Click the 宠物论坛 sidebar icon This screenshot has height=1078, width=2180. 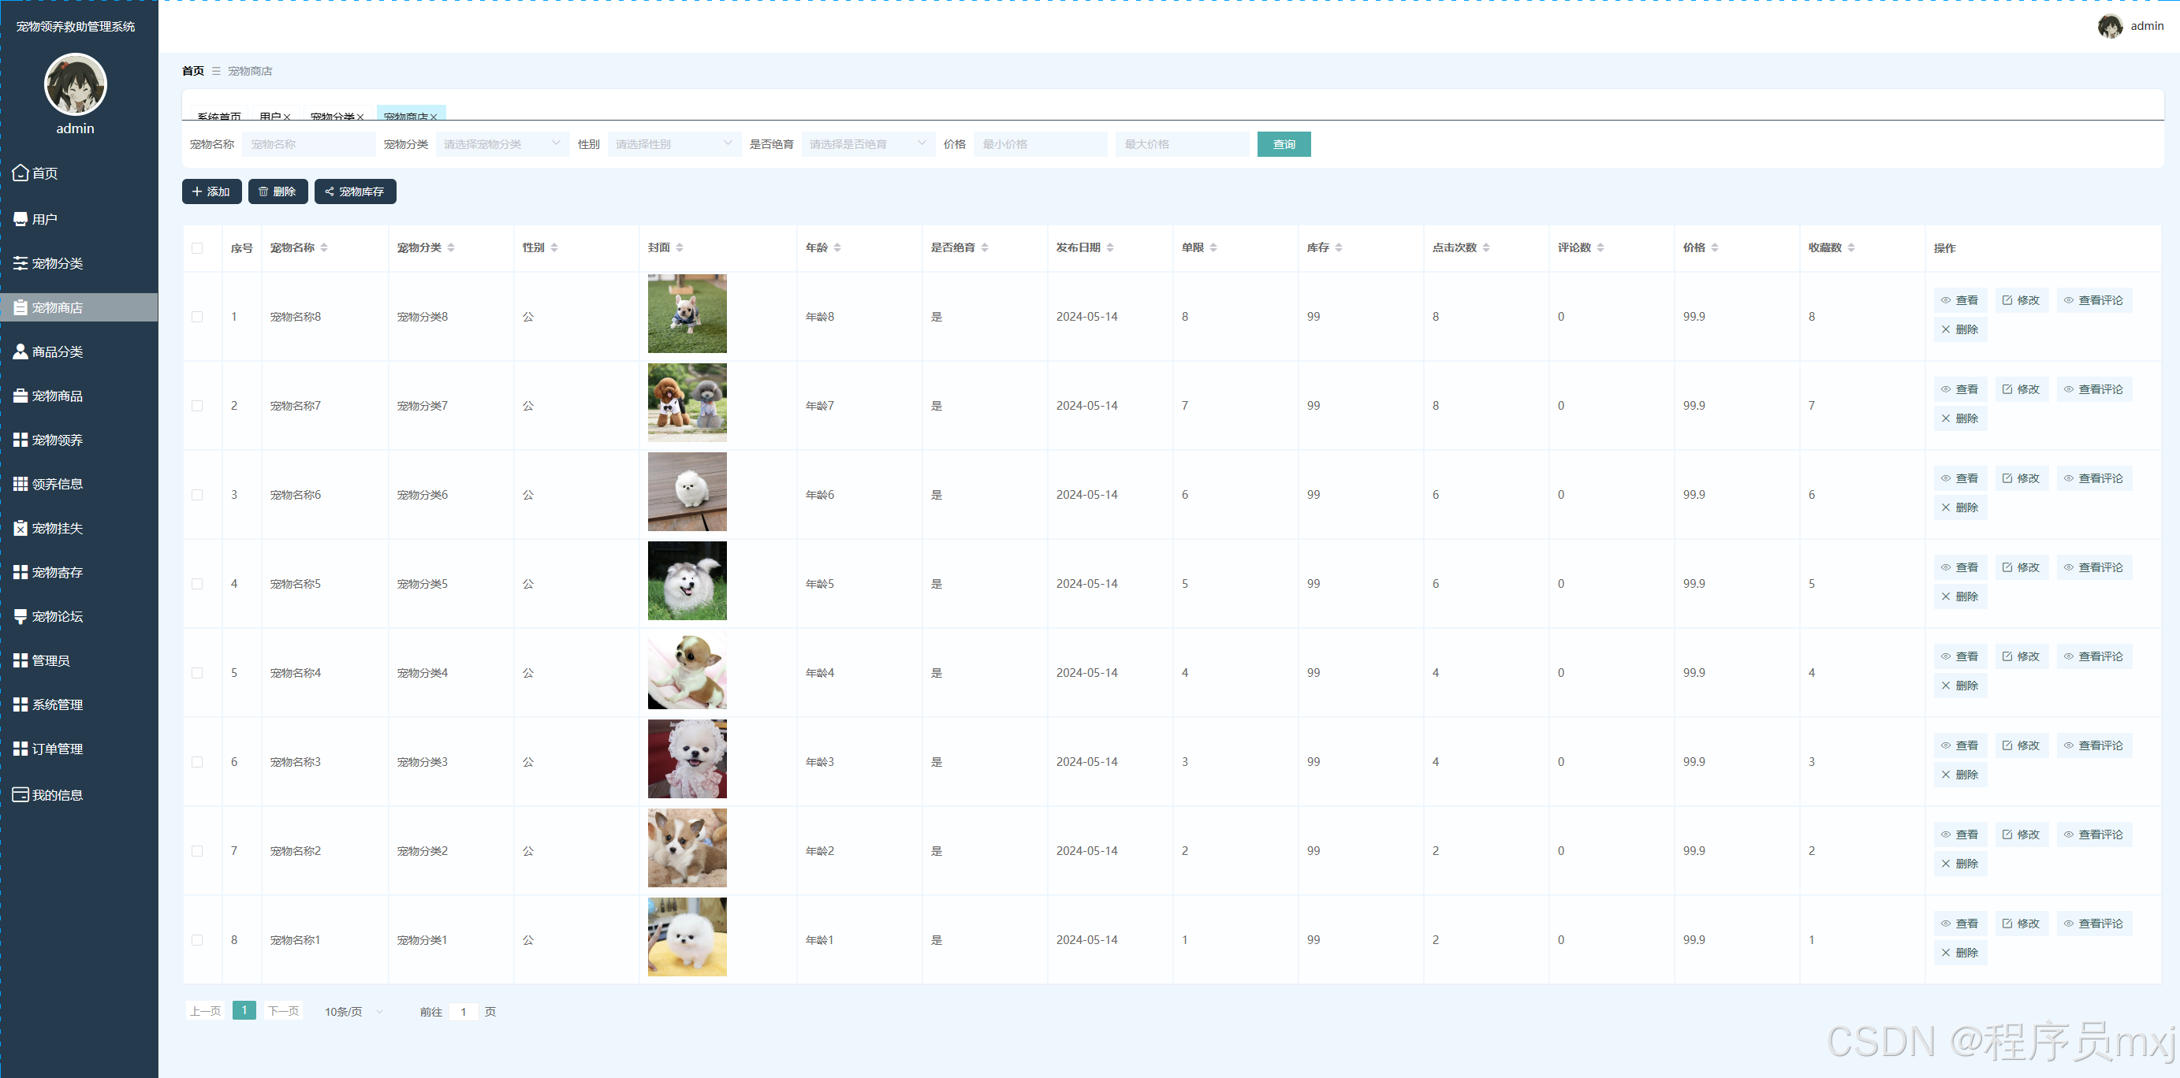point(20,616)
